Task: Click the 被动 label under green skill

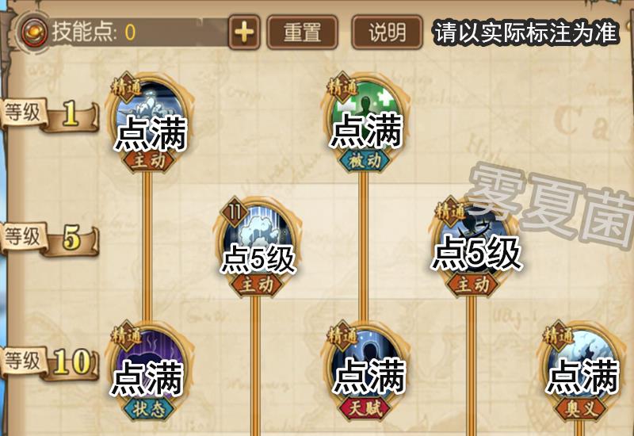Action: pos(365,161)
